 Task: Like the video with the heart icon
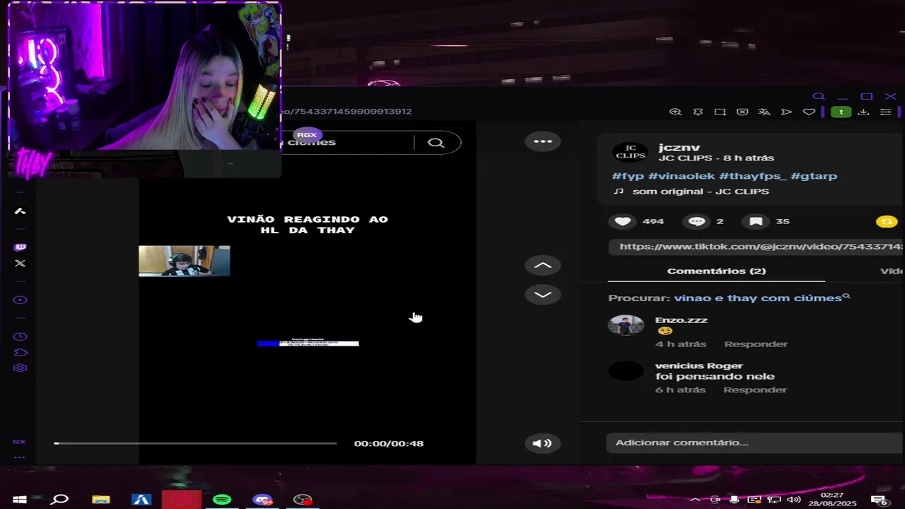pos(622,221)
